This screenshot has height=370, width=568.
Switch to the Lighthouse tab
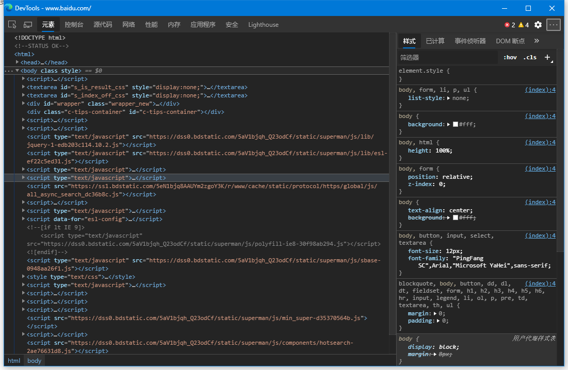click(x=263, y=25)
